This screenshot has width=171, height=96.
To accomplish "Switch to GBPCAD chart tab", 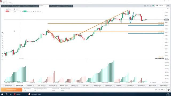I will pyautogui.click(x=164, y=86).
